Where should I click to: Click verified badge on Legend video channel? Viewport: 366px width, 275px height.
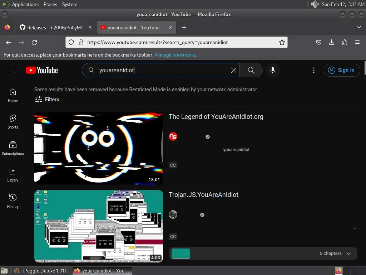tap(208, 137)
